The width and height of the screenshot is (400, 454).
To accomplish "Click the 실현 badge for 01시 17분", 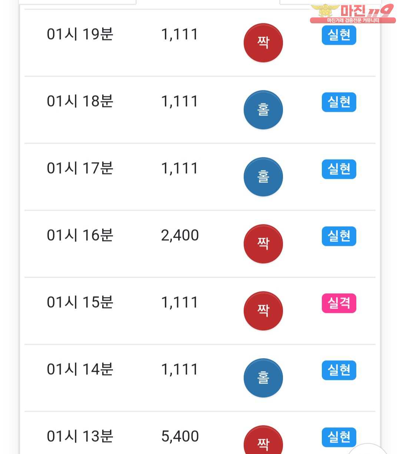I will point(339,169).
